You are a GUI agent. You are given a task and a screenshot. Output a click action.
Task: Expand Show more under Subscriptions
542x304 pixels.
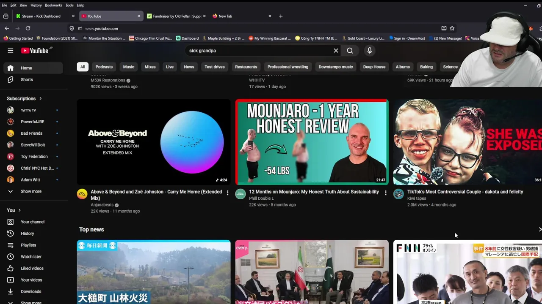(x=33, y=191)
